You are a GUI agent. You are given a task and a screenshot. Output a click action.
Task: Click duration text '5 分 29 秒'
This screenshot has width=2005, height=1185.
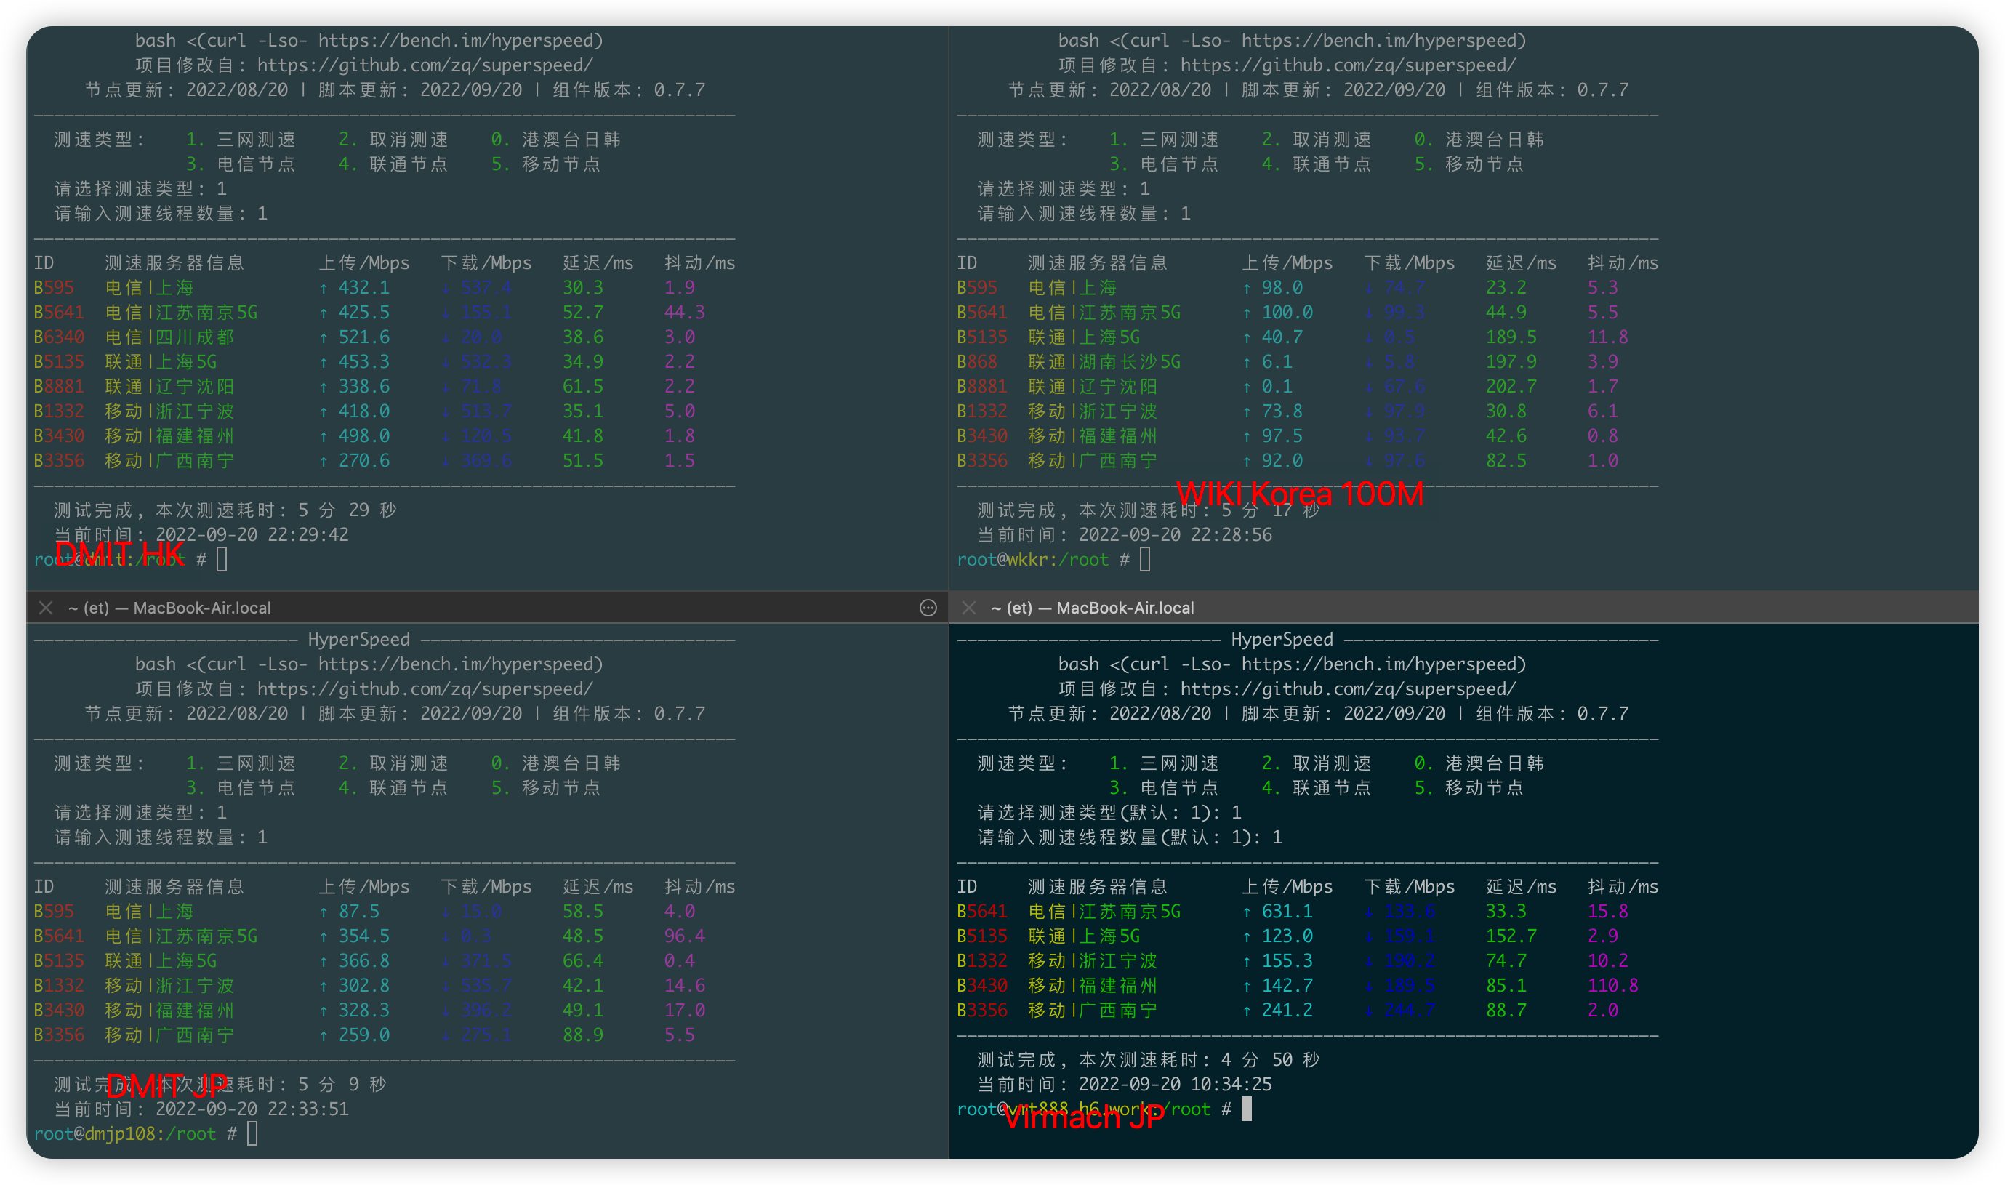click(347, 510)
